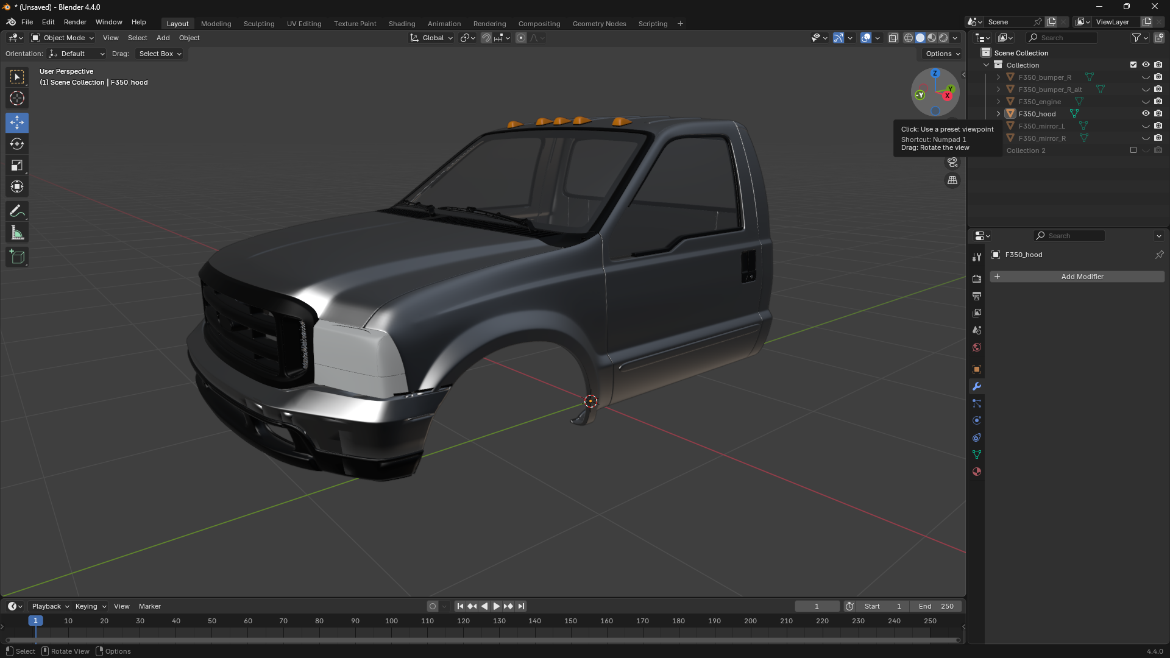The image size is (1170, 658).
Task: Toggle X-ray display mode
Action: [x=893, y=38]
